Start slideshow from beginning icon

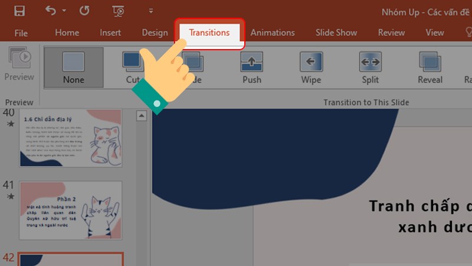click(118, 11)
